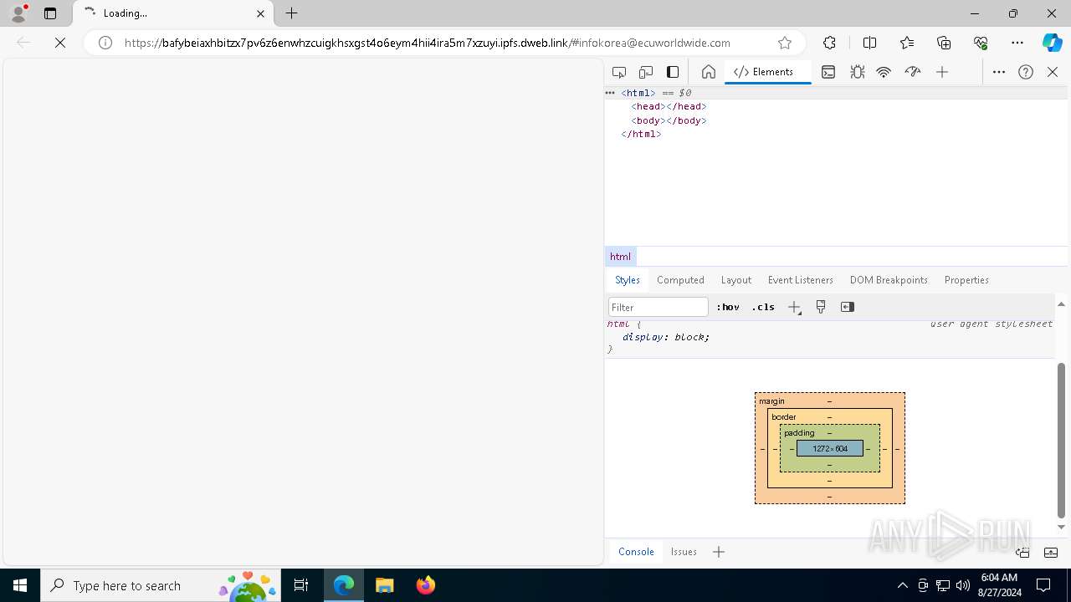
Task: Open Firefox from taskbar
Action: tap(426, 585)
